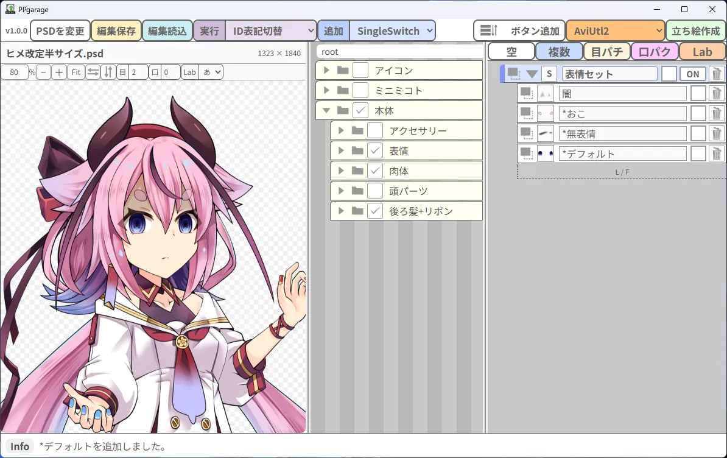727x458 pixels.
Task: Open the AviUtl2 dropdown
Action: coord(616,30)
